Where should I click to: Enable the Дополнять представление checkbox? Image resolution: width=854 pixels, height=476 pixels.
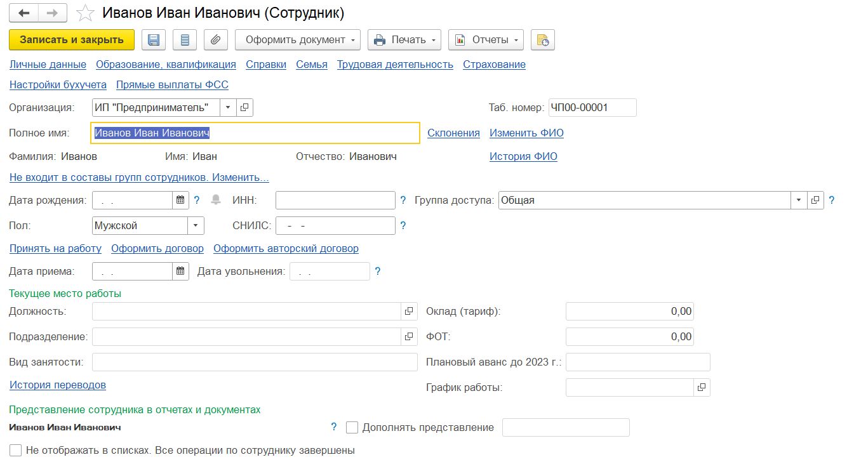[x=352, y=428]
